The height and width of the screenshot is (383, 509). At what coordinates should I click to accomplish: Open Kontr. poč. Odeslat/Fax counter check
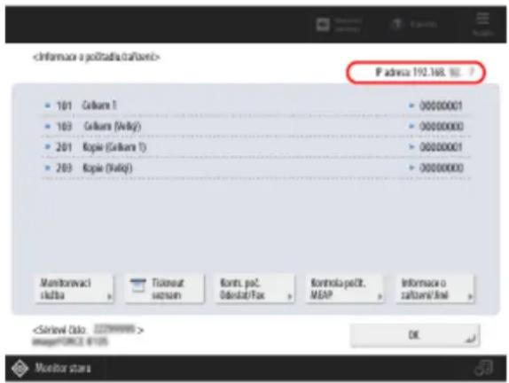click(x=254, y=289)
